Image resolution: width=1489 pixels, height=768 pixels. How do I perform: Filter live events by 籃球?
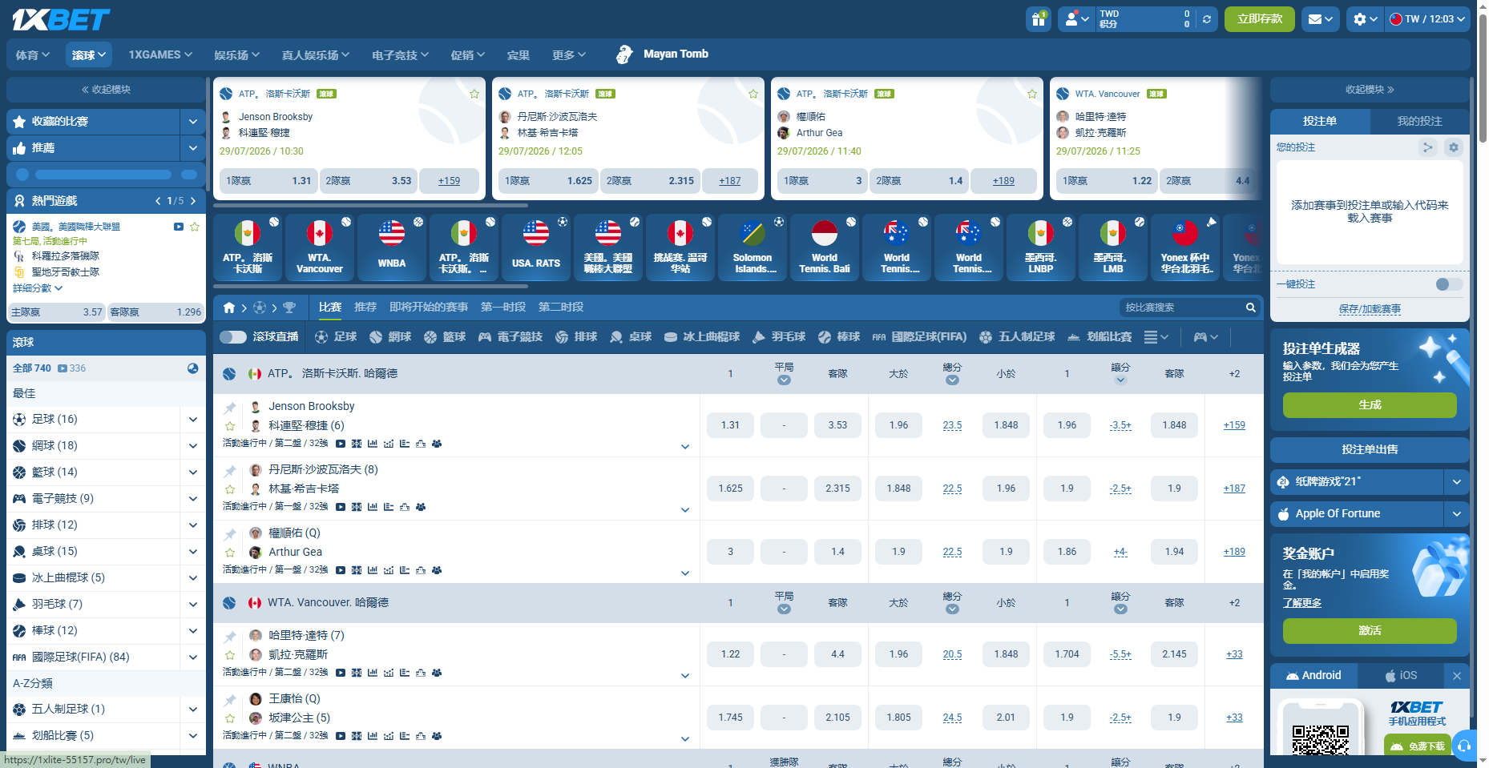(445, 337)
